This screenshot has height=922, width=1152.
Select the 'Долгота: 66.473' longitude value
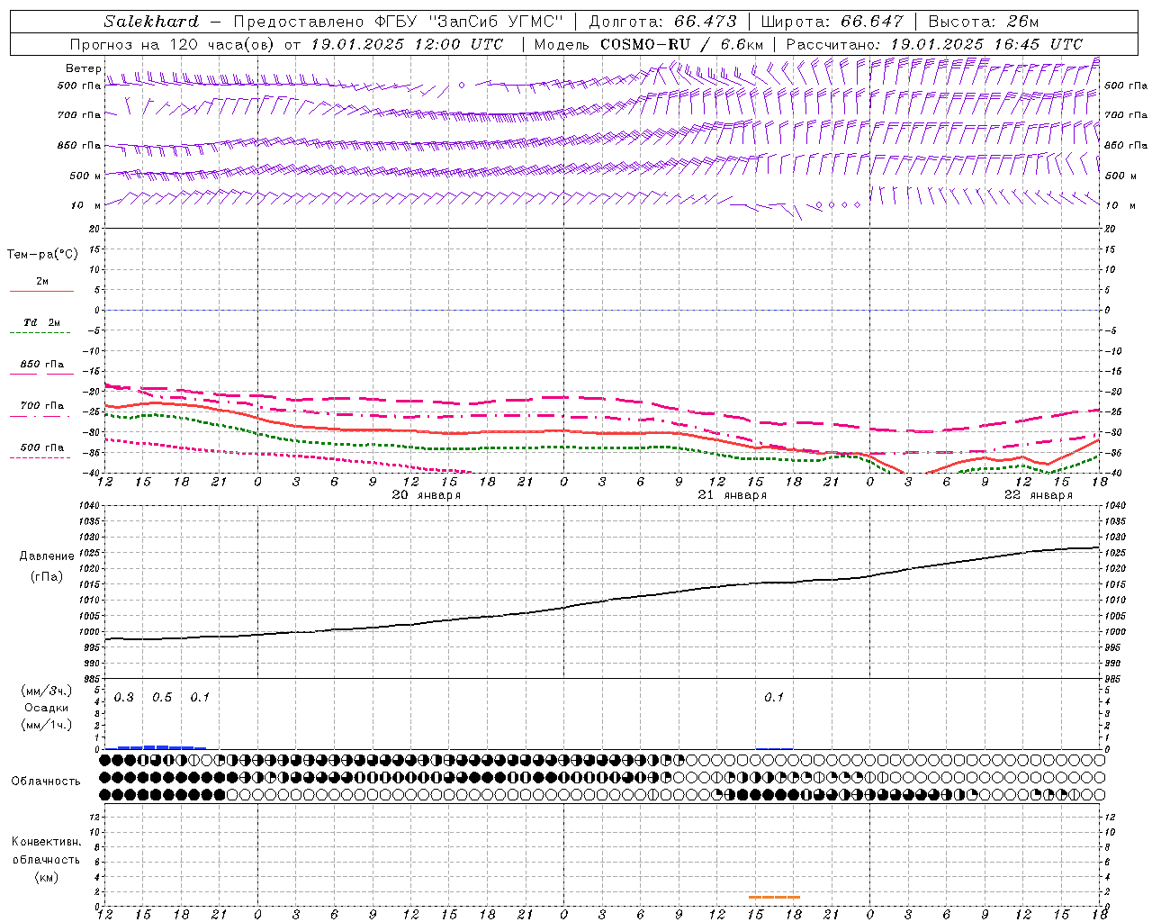(662, 22)
